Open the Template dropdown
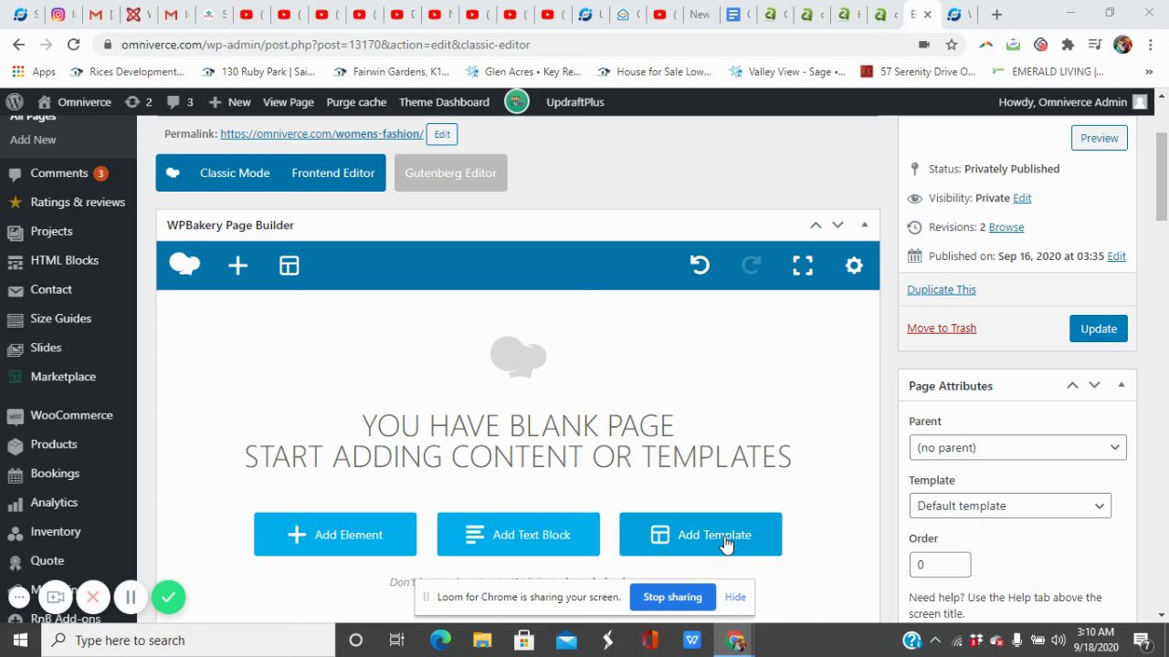This screenshot has height=657, width=1169. click(1010, 506)
